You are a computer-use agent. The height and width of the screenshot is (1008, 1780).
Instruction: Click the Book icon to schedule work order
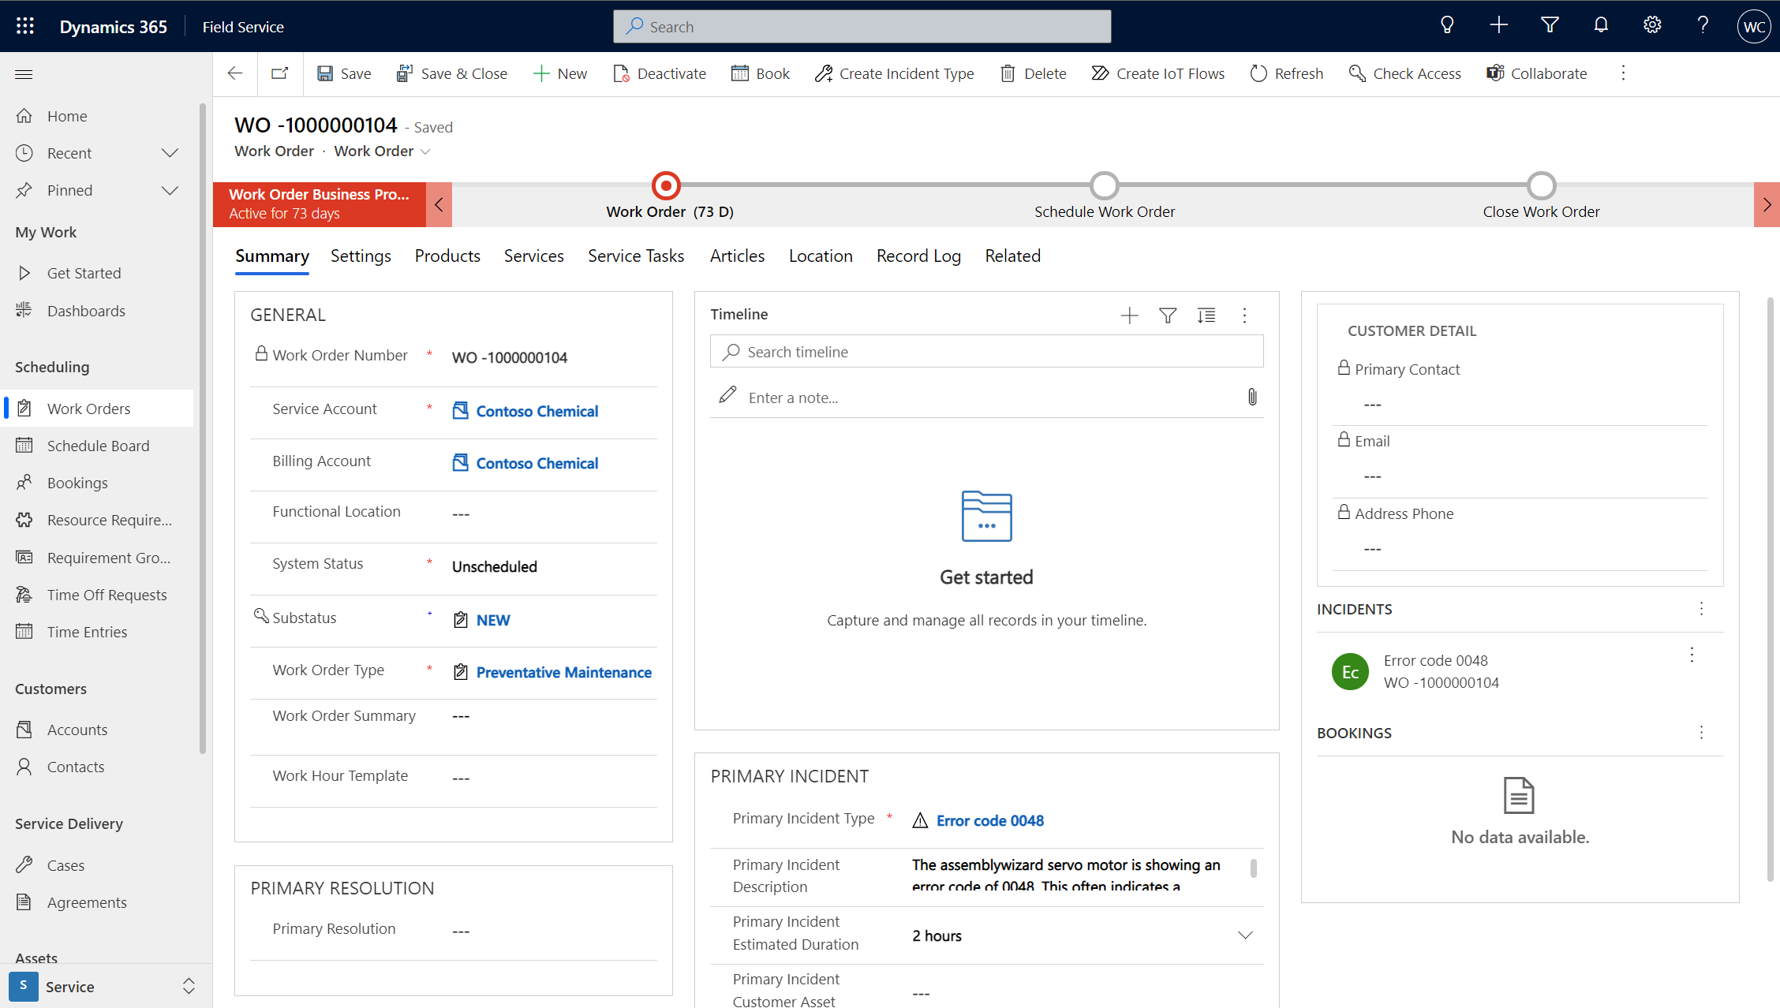(759, 73)
